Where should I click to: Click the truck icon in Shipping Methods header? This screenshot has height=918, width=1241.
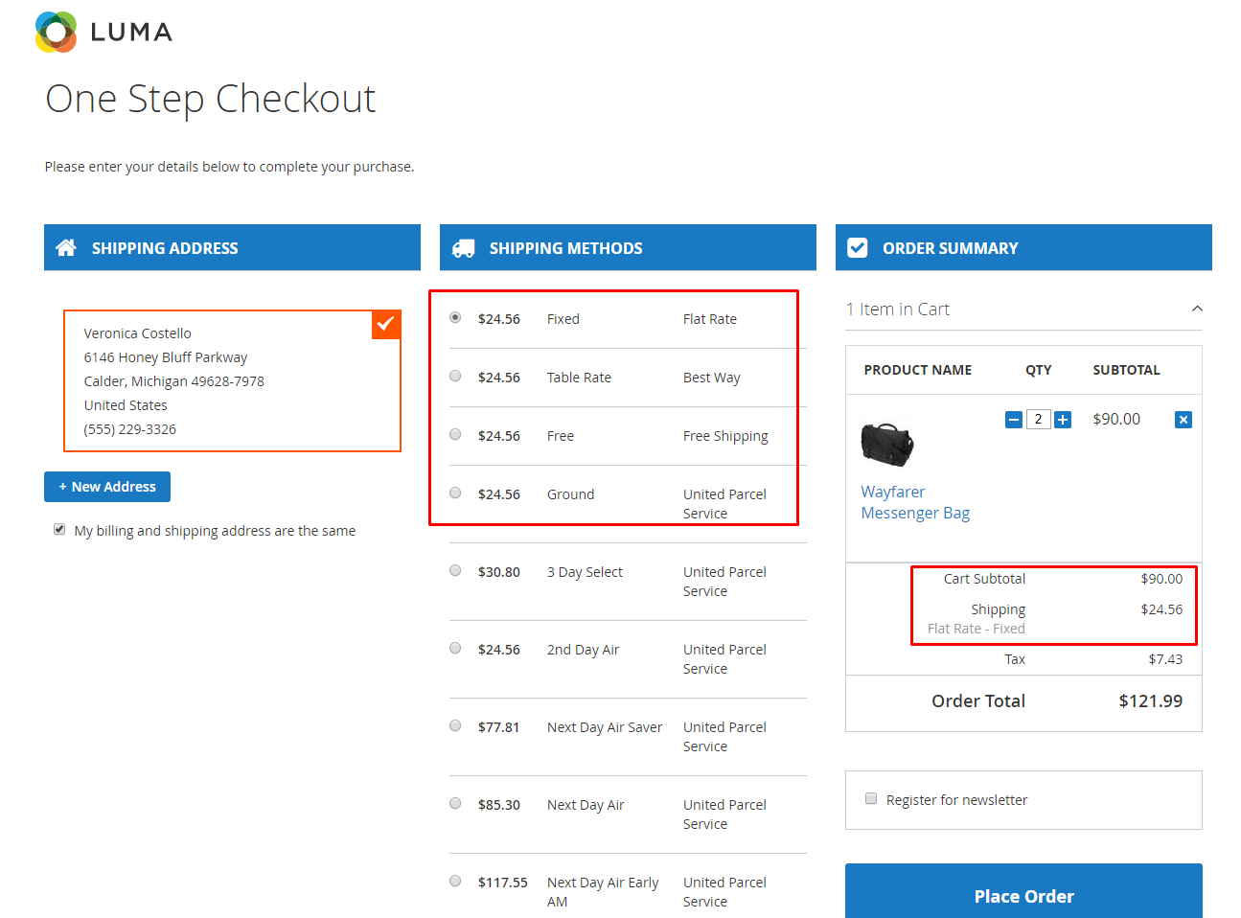pyautogui.click(x=463, y=248)
